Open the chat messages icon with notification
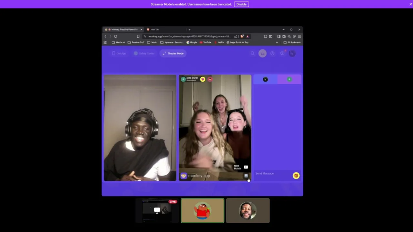The width and height of the screenshot is (413, 232). [x=282, y=53]
